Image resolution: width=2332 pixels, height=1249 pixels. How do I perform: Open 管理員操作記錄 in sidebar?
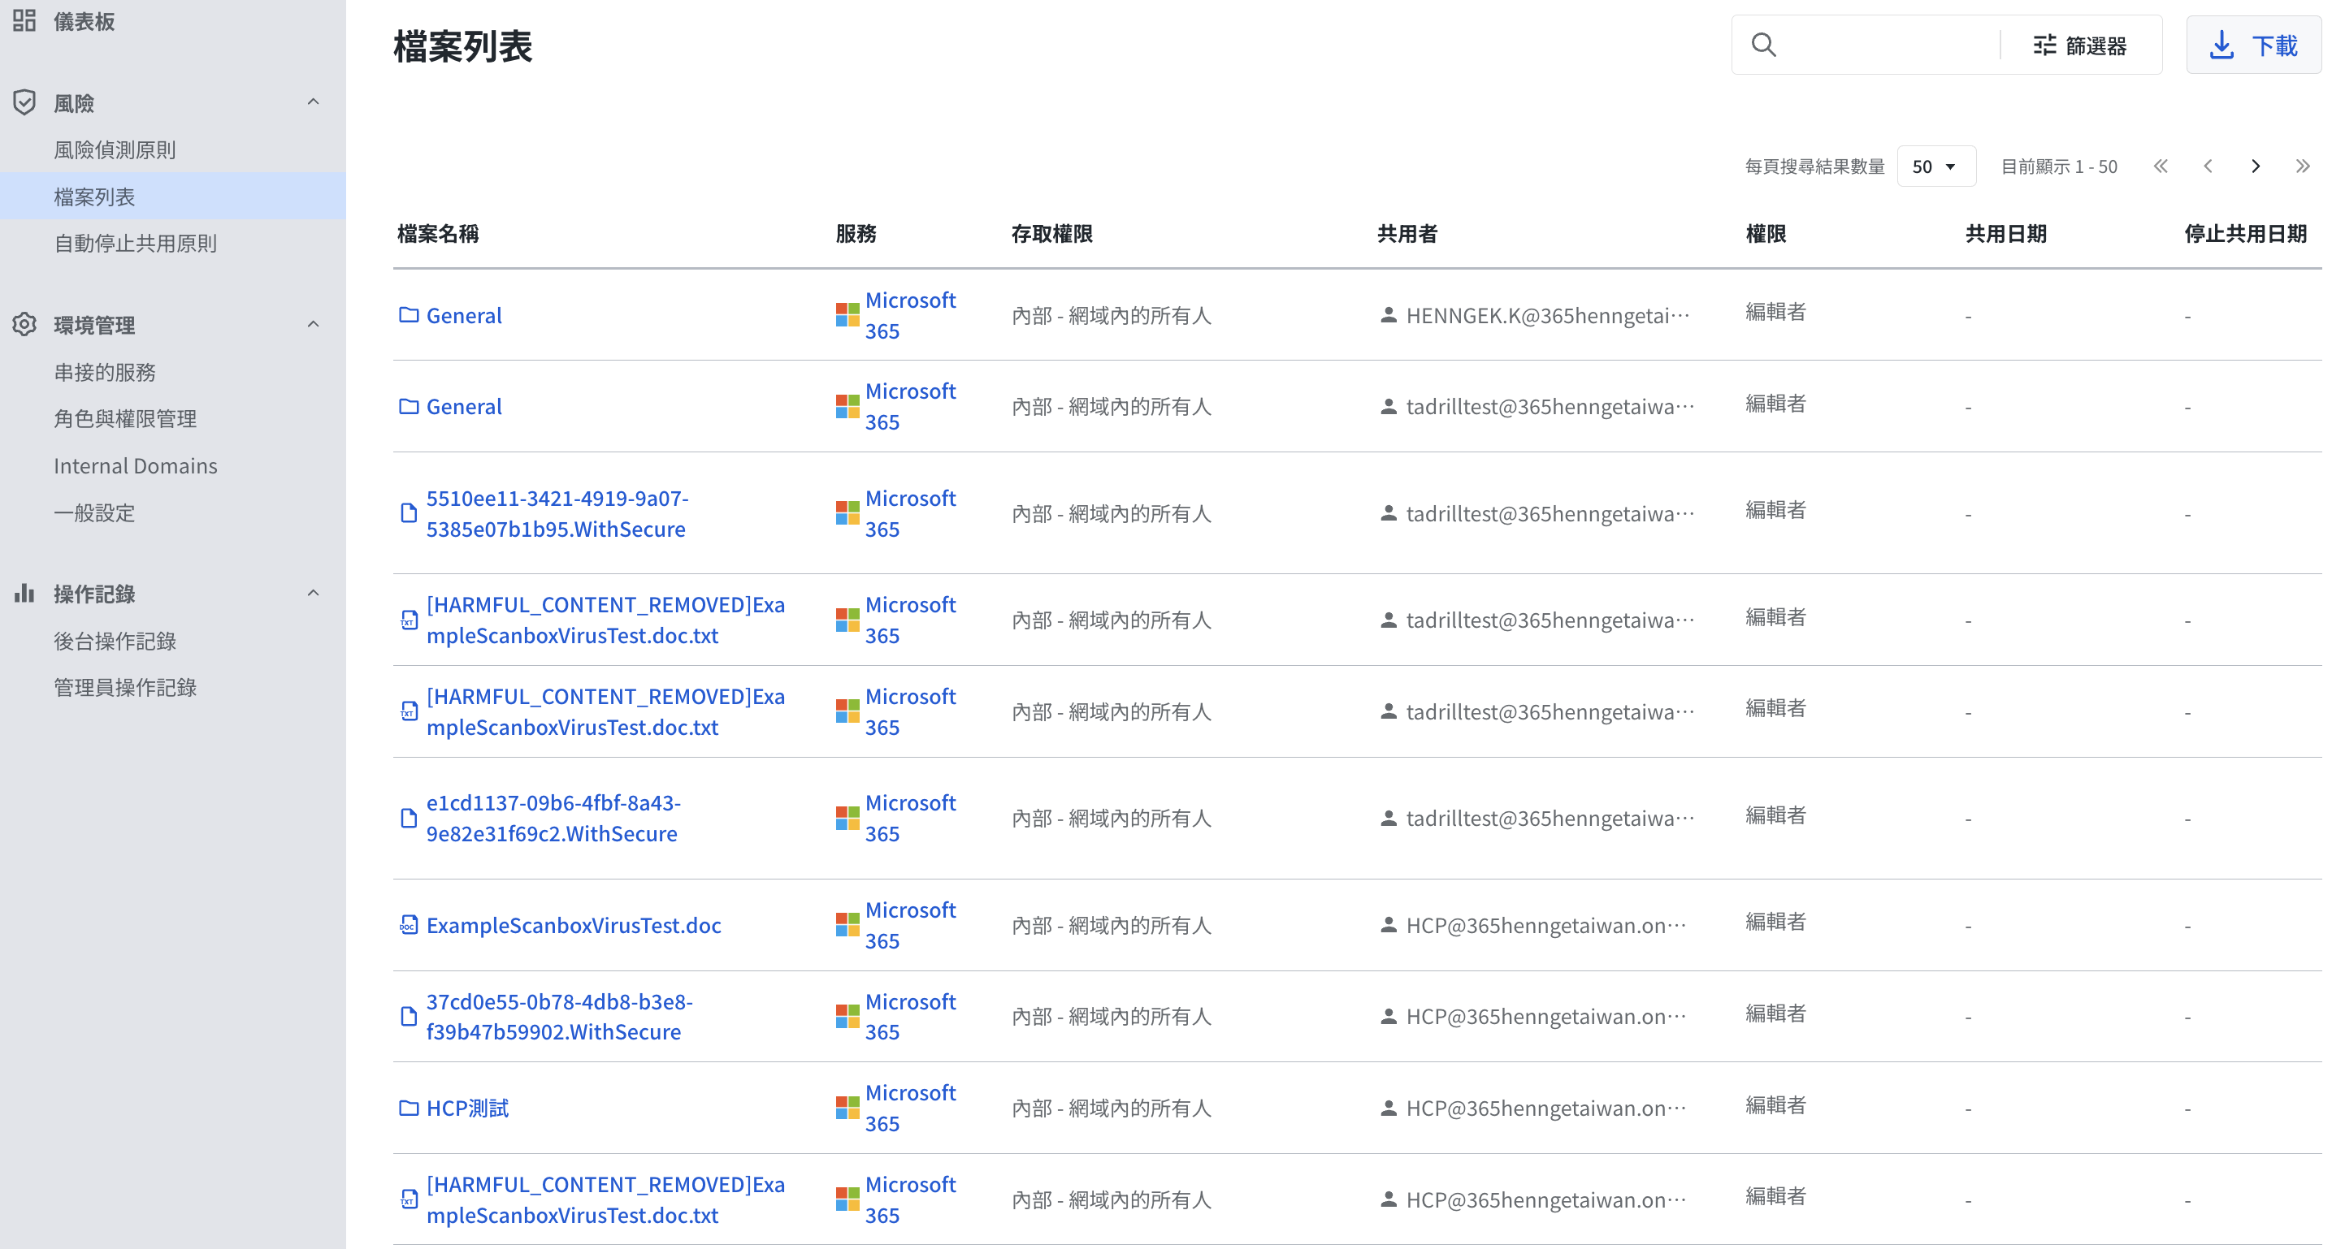pos(125,687)
